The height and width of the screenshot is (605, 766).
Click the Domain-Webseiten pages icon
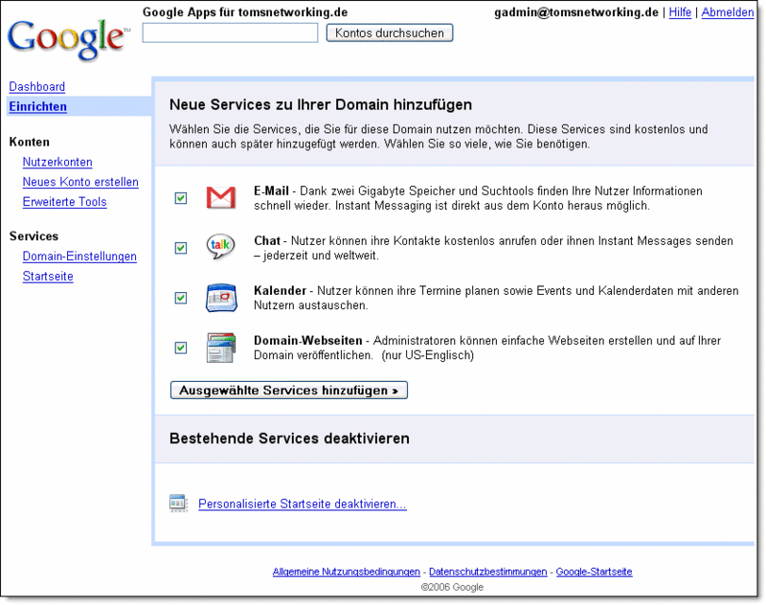221,347
